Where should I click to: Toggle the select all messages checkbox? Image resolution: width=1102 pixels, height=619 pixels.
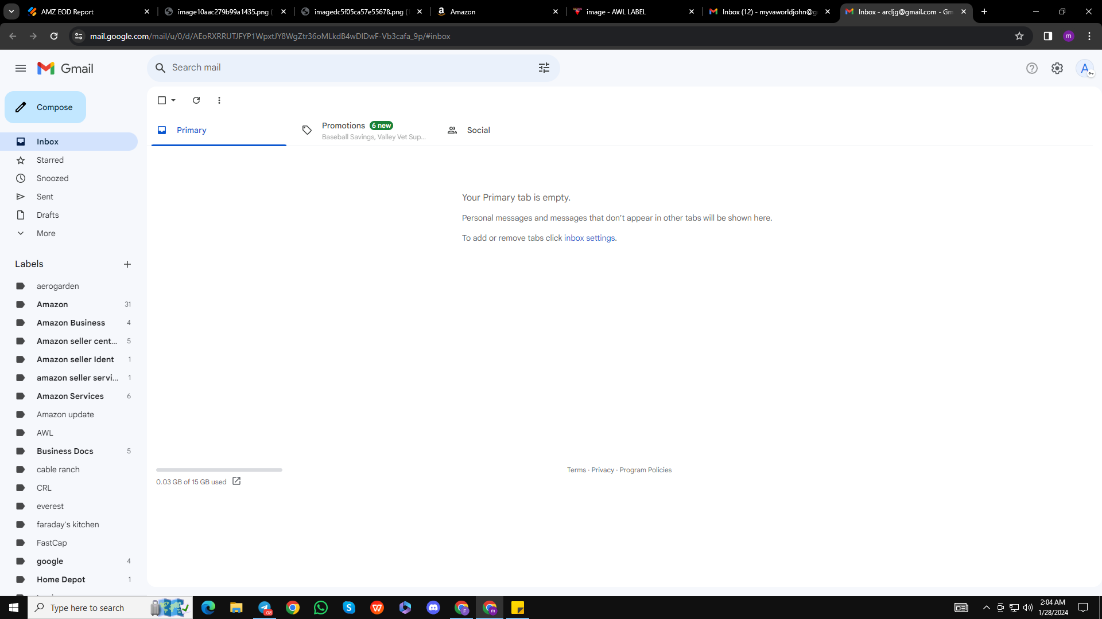tap(162, 100)
